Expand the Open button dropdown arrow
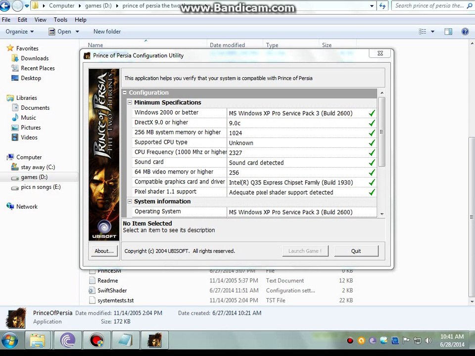Image resolution: width=475 pixels, height=356 pixels. tap(77, 32)
